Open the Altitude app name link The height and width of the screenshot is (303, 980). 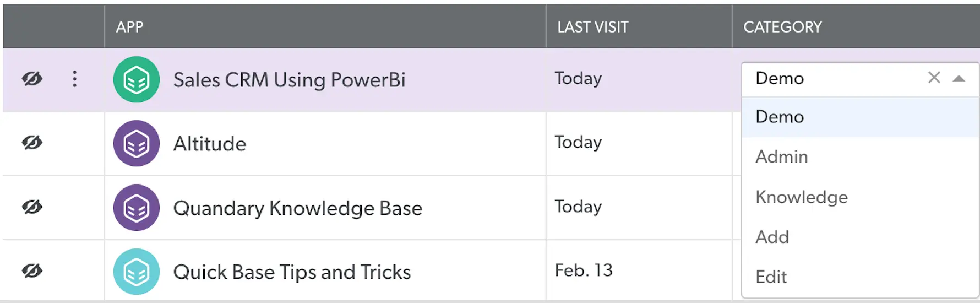(209, 144)
